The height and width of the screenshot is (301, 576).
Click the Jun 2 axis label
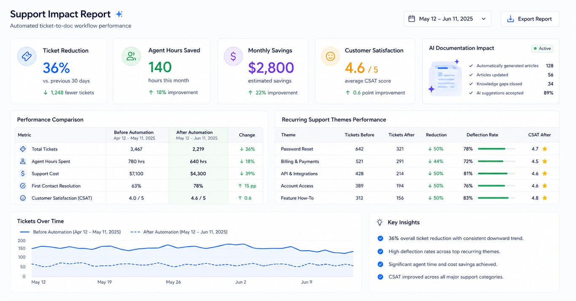[241, 282]
